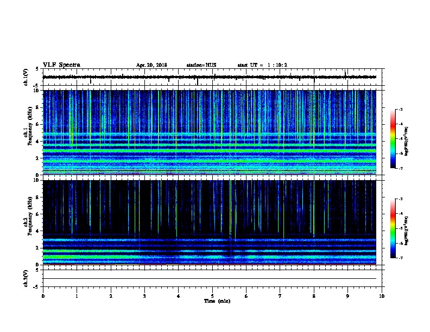Click the "2" frequency tick of the ch.2 spectrogram

coord(37,248)
